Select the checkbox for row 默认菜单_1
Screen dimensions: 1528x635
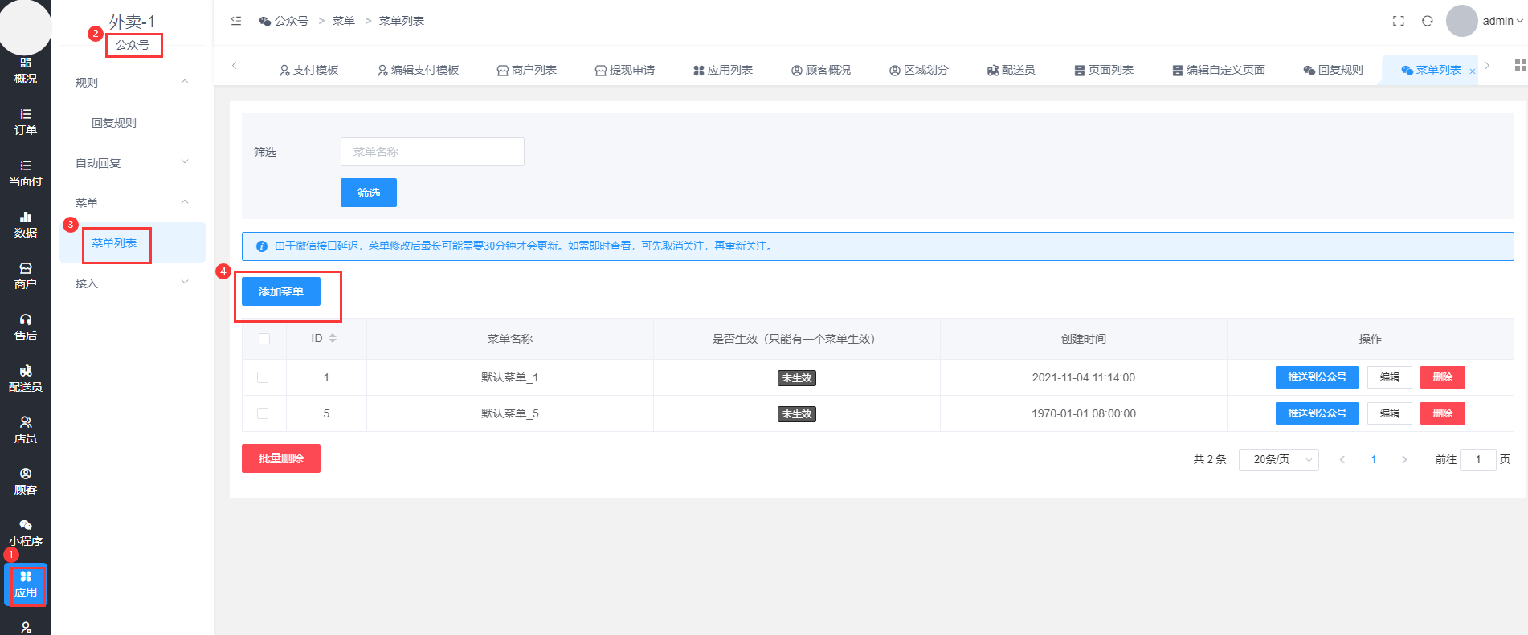pos(263,377)
